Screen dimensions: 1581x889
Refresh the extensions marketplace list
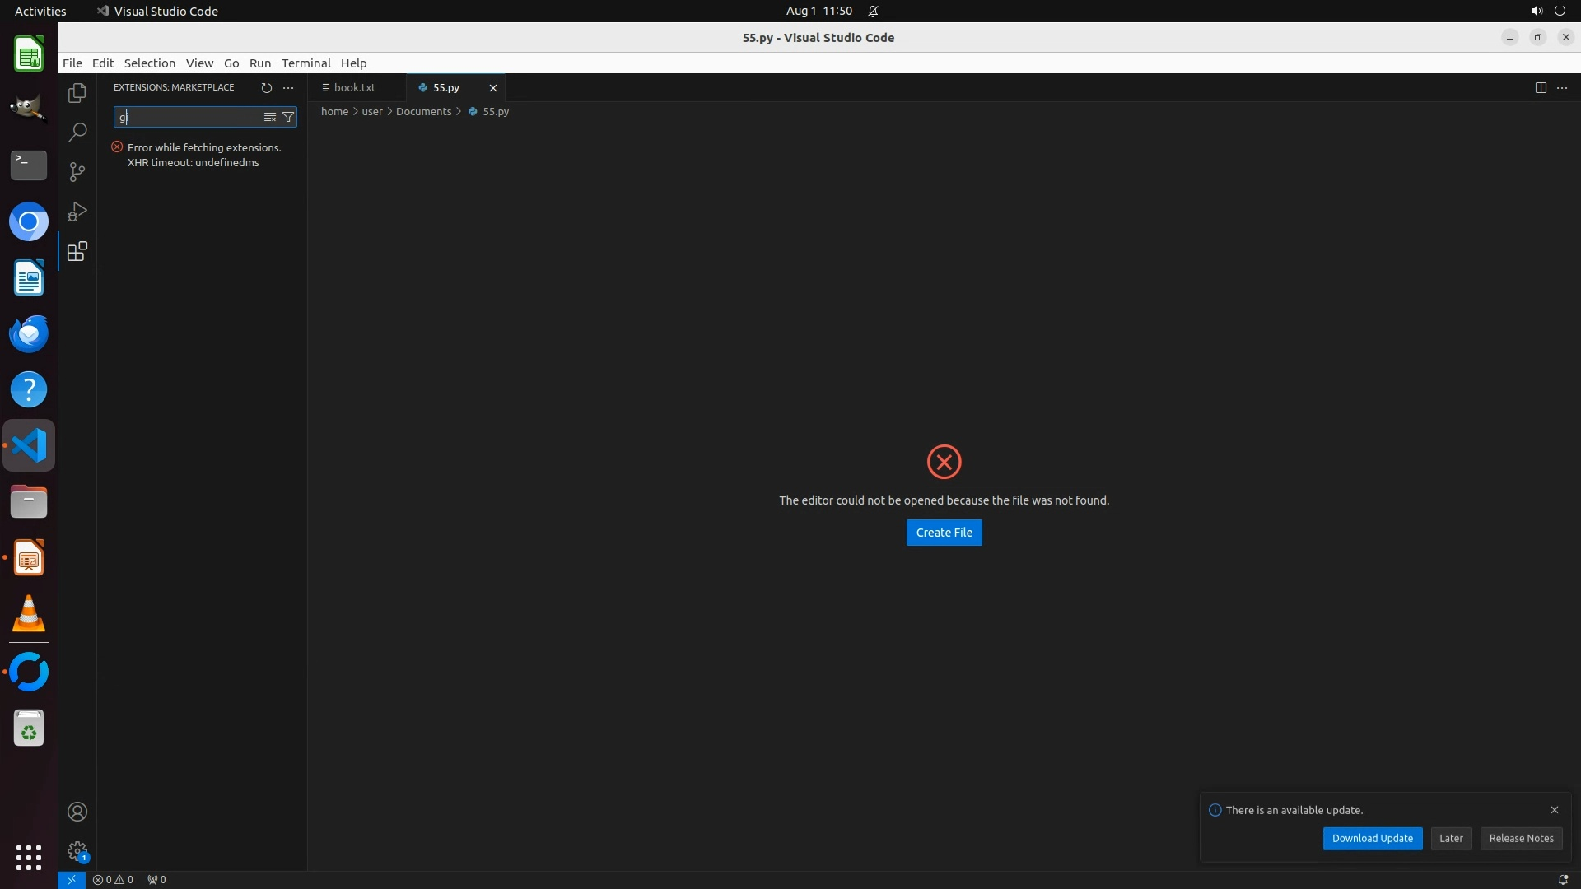coord(266,87)
